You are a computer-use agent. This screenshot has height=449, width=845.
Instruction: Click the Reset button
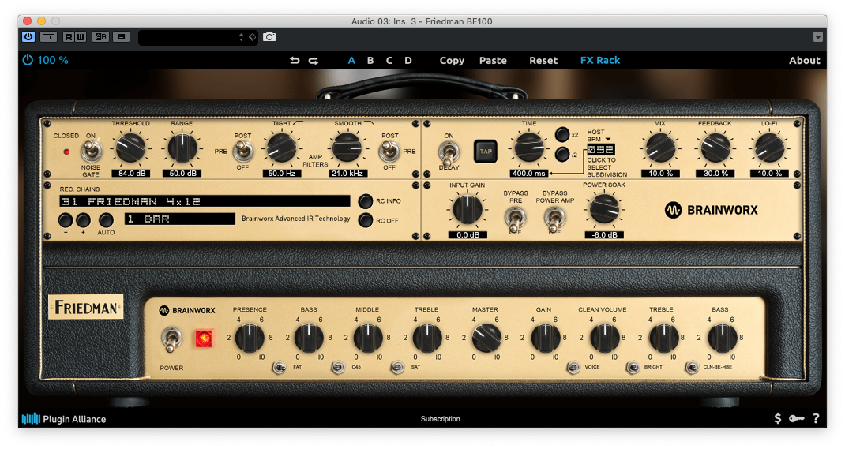point(543,60)
